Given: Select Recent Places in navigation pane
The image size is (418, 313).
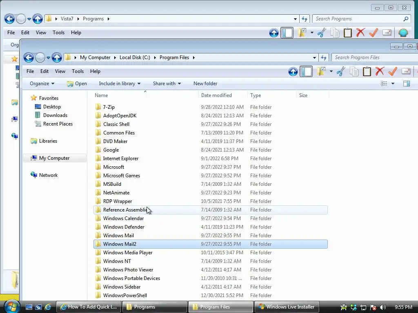Looking at the screenshot, I should (x=58, y=124).
